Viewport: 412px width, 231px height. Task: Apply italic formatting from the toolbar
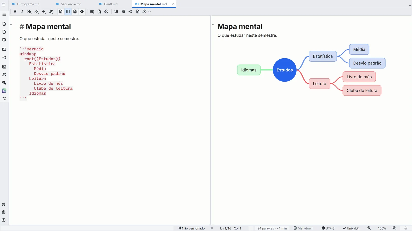[22, 12]
